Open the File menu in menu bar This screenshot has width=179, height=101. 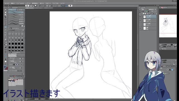[7, 3]
